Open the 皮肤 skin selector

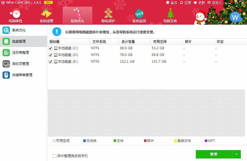(199, 3)
